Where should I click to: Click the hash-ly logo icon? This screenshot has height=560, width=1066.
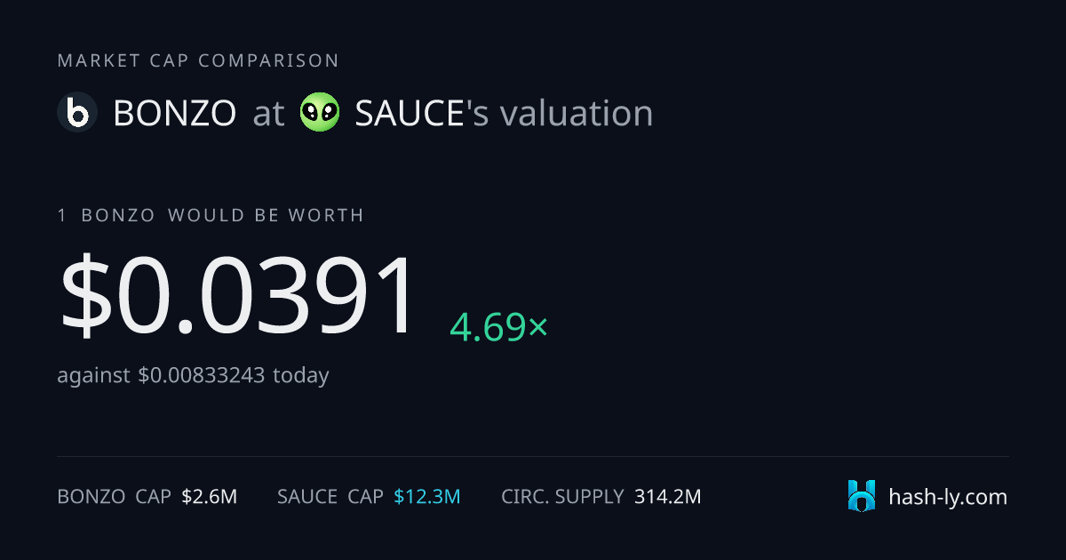[862, 496]
